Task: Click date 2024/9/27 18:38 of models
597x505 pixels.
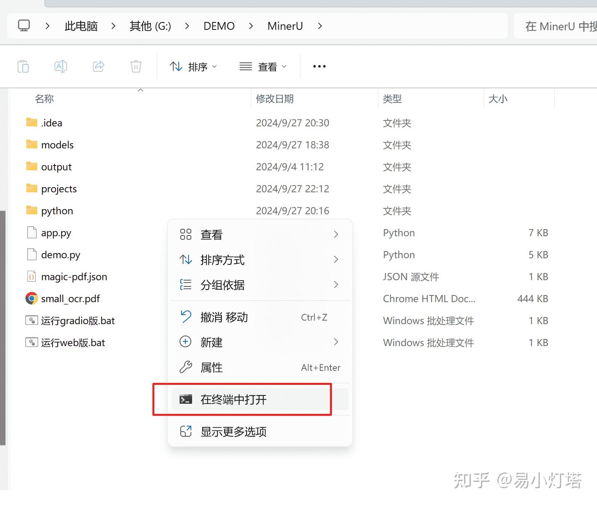Action: click(293, 145)
